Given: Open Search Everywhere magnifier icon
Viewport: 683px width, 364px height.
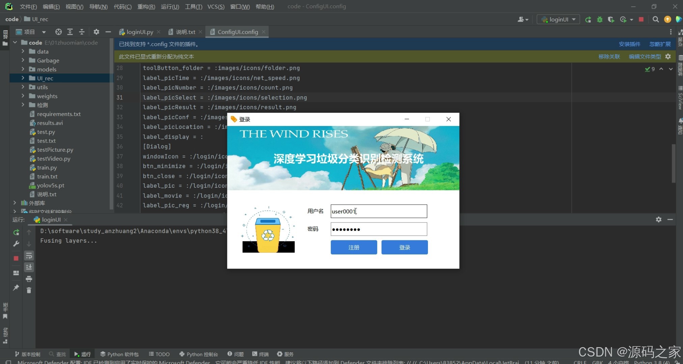Looking at the screenshot, I should point(655,20).
